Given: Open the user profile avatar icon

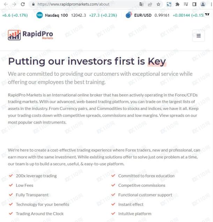Looking at the screenshot, I should (203, 4).
